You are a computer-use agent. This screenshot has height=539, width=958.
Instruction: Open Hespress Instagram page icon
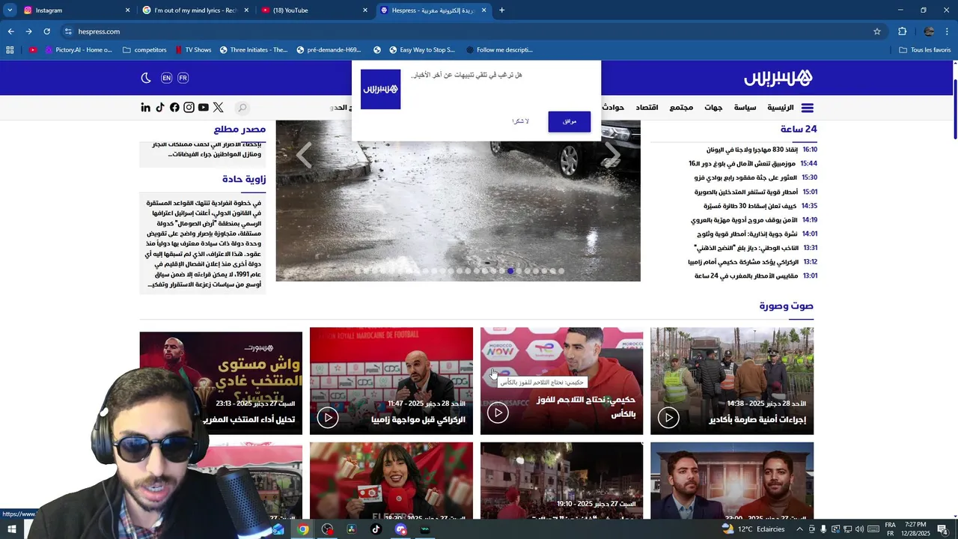pos(189,108)
